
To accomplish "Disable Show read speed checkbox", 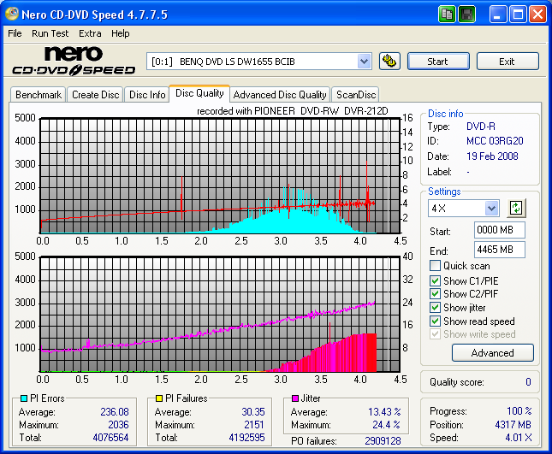I will click(x=435, y=321).
